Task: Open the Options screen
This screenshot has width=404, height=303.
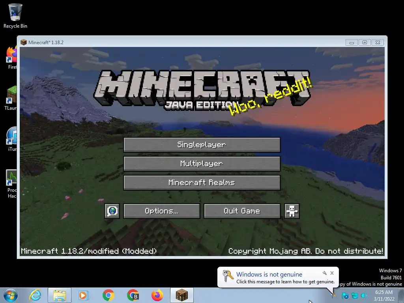Action: [x=161, y=211]
